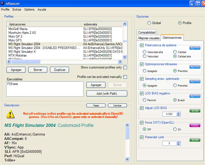The width and height of the screenshot is (205, 165).
Task: Click the AUTO badge for Sampling aniso. optimizado
Action: 195,81
